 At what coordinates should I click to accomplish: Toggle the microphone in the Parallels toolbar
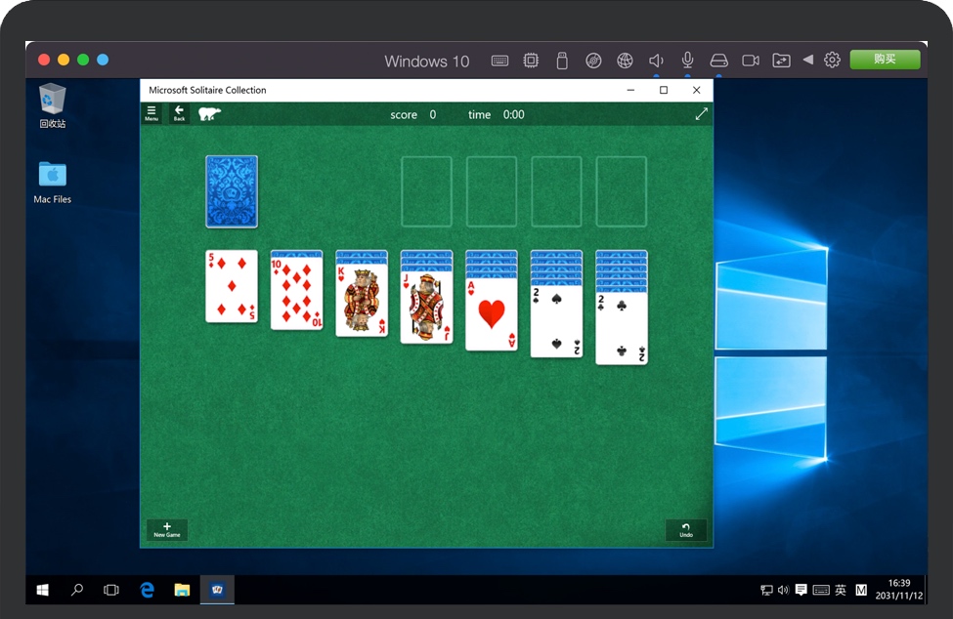pos(688,61)
